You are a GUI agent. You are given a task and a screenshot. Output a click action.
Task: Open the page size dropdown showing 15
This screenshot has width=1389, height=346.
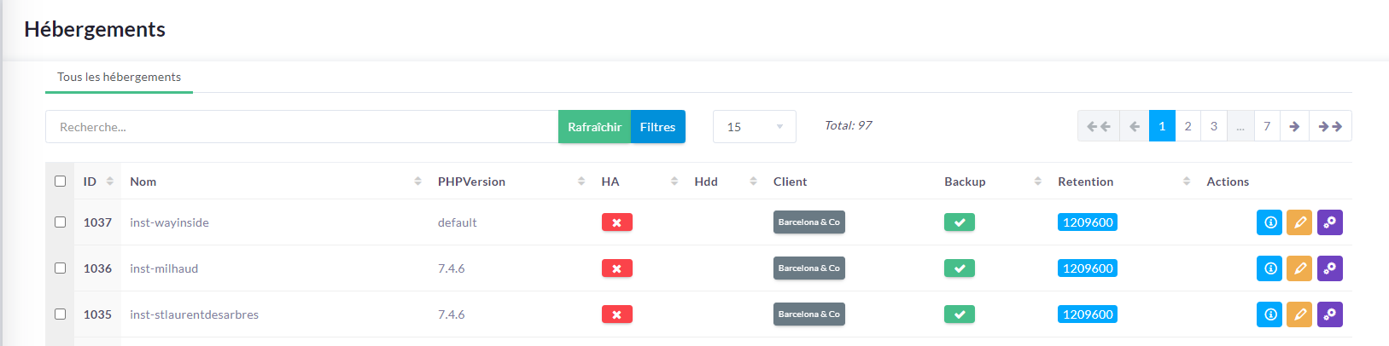[x=754, y=127]
